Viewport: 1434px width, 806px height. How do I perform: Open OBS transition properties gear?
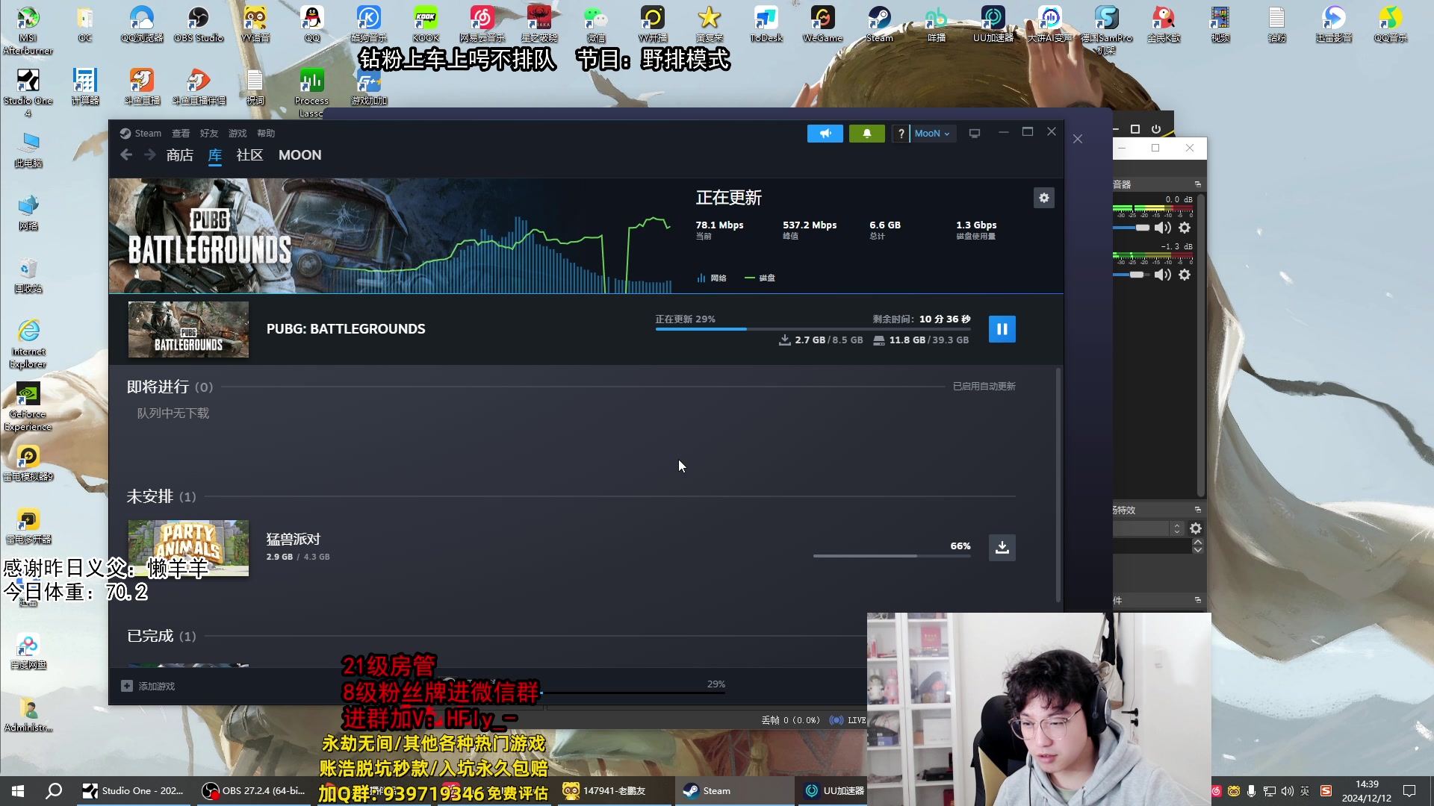pyautogui.click(x=1196, y=528)
